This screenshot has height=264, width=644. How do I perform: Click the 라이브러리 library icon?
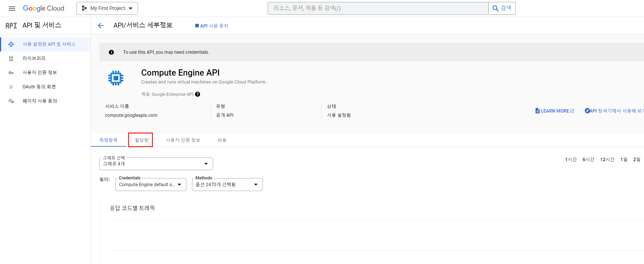(x=11, y=59)
